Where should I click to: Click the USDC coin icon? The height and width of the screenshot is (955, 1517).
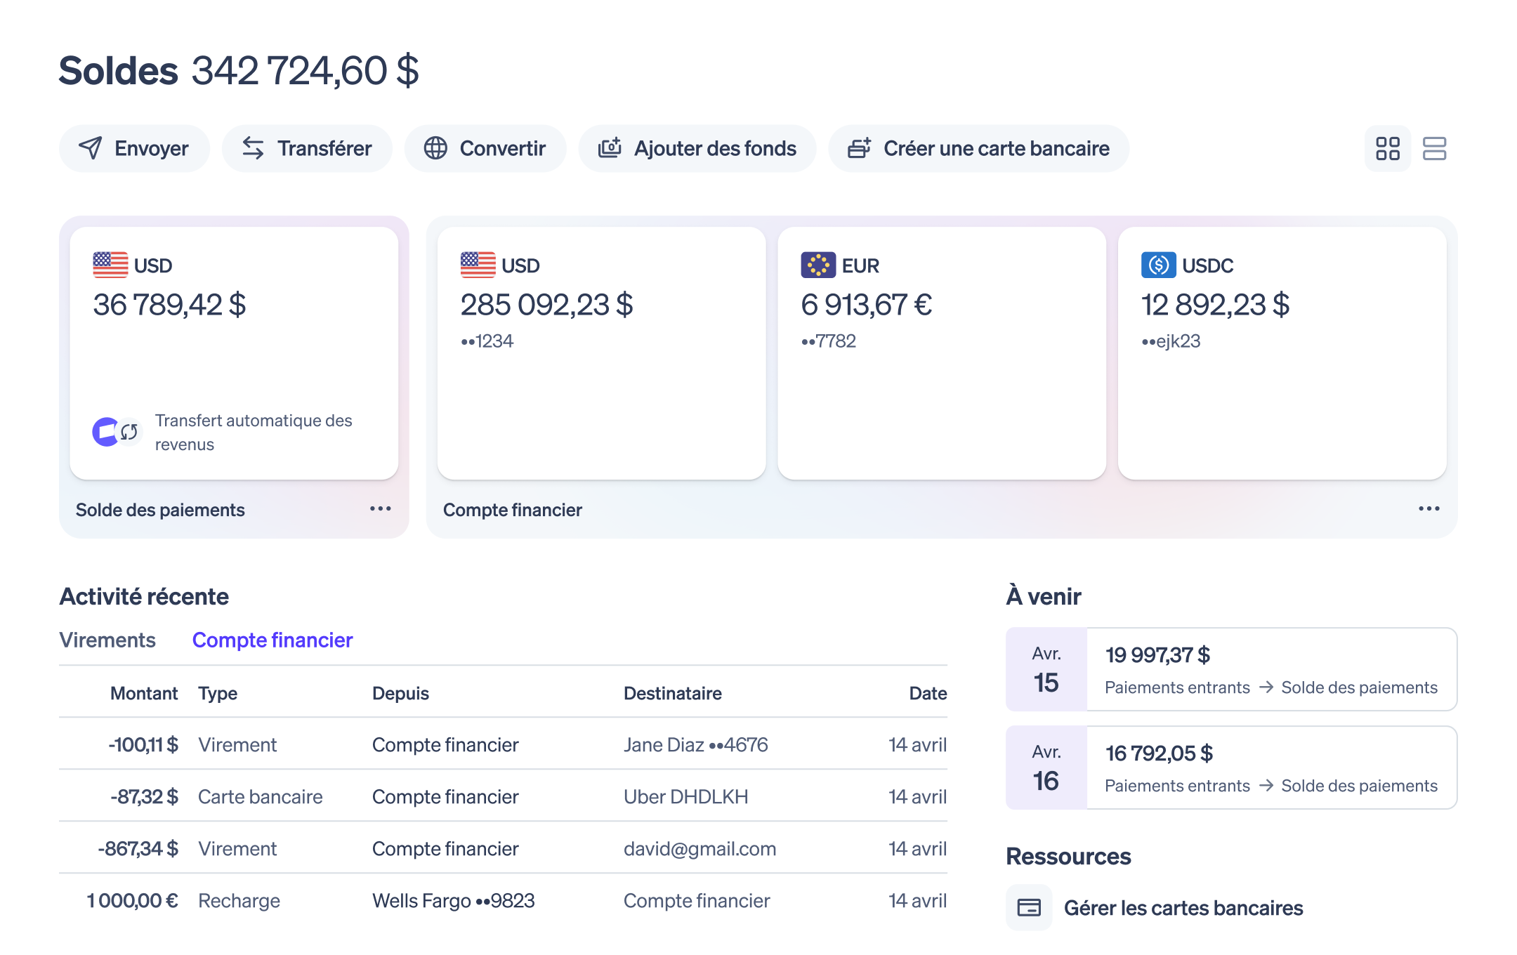1158,265
